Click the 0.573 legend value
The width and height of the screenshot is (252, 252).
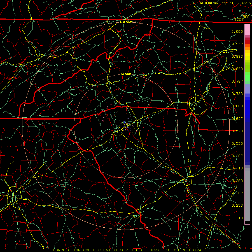[x=237, y=131]
